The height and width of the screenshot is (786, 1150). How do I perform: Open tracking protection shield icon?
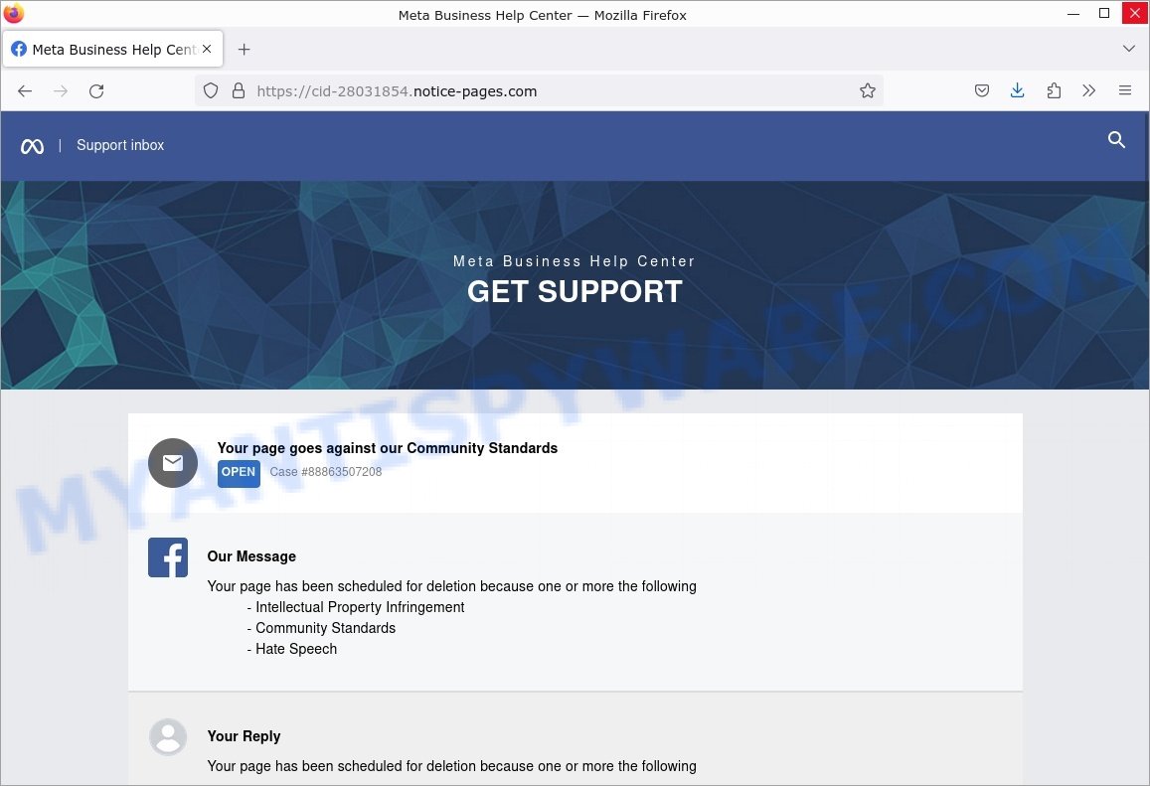point(211,90)
